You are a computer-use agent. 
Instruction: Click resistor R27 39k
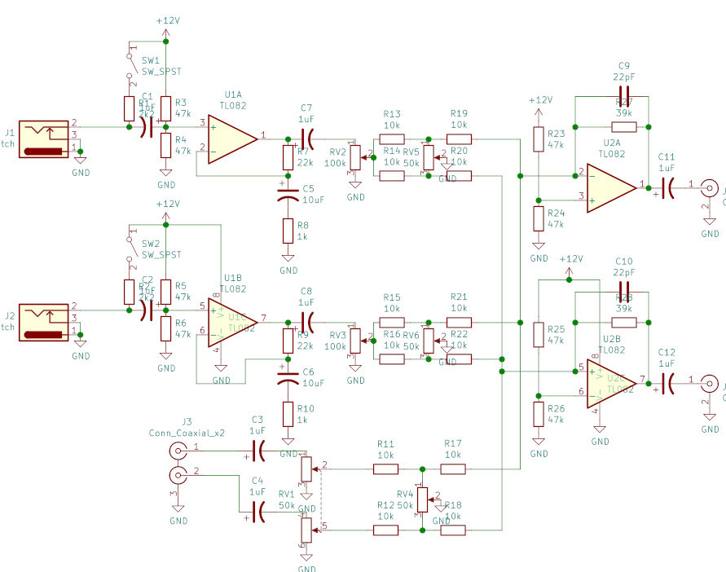(x=623, y=127)
